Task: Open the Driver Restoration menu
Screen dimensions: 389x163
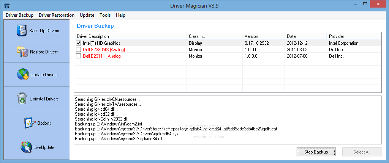Action: coord(57,15)
